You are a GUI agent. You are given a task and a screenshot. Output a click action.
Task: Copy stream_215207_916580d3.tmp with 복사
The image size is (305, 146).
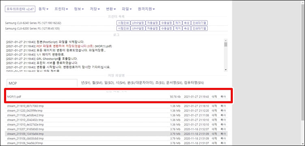[223, 129]
